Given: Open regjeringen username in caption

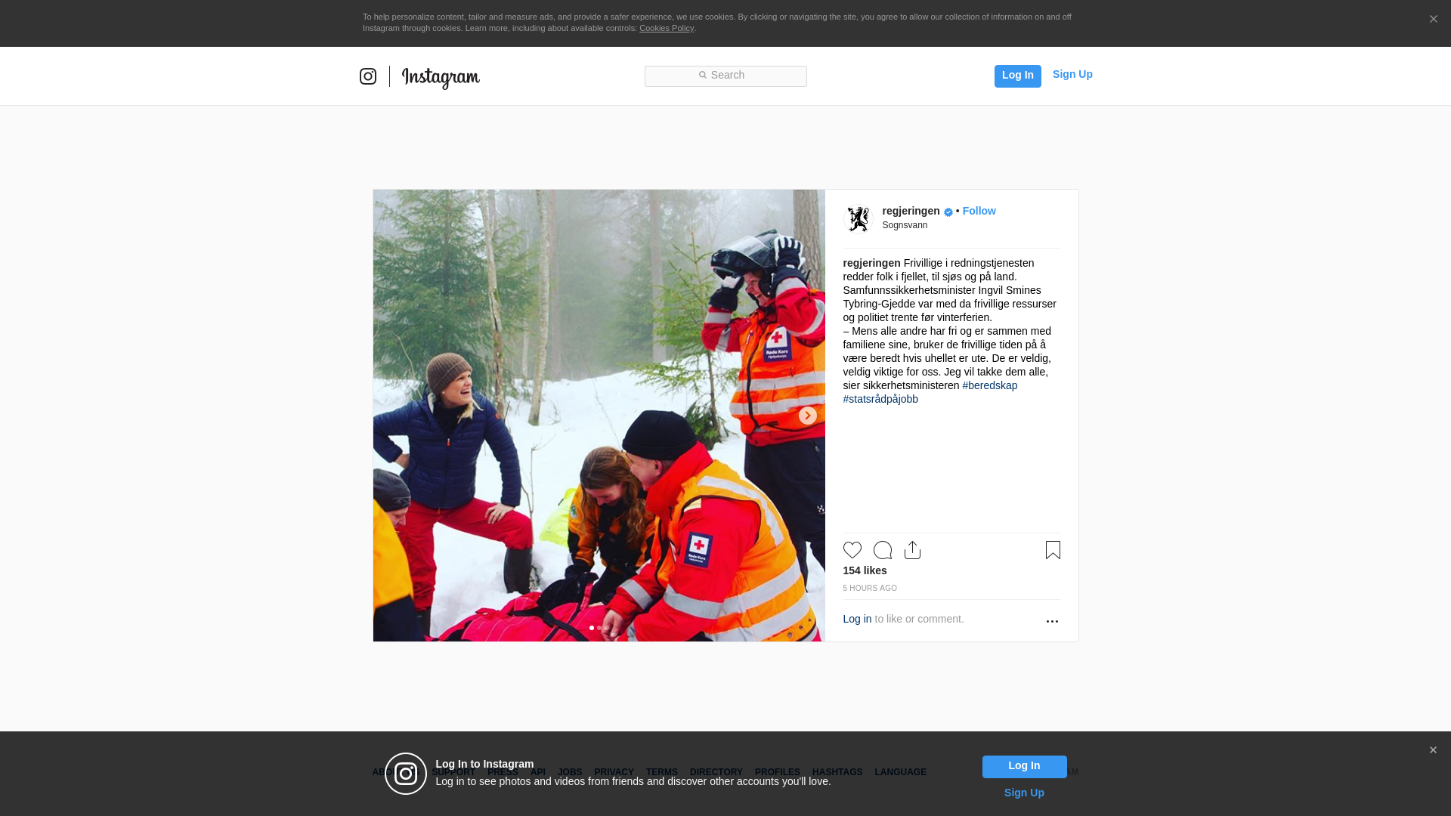Looking at the screenshot, I should [871, 263].
